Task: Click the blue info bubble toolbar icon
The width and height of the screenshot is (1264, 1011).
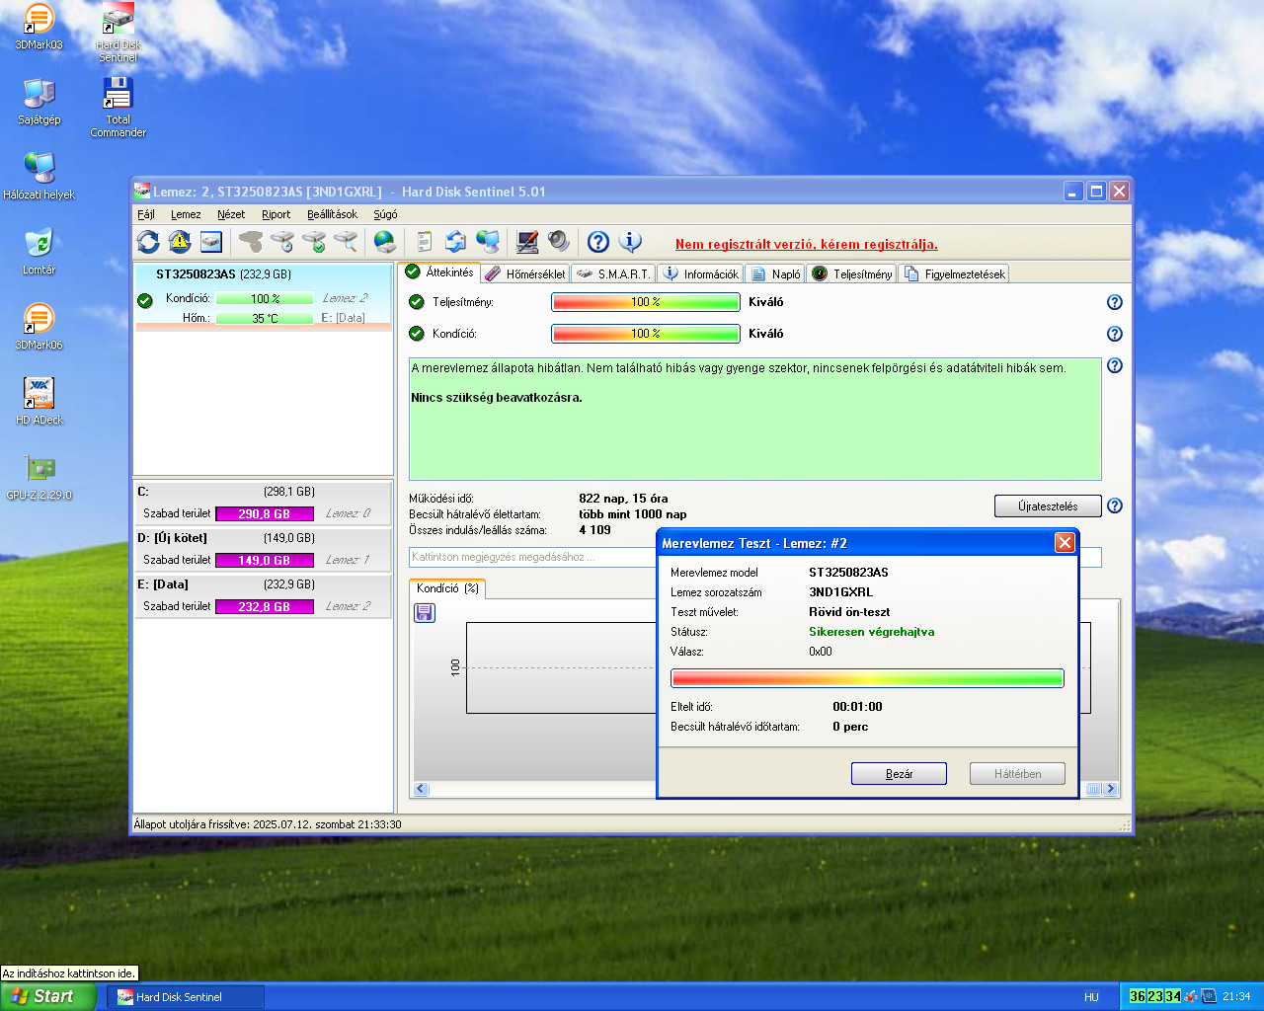Action: click(630, 241)
